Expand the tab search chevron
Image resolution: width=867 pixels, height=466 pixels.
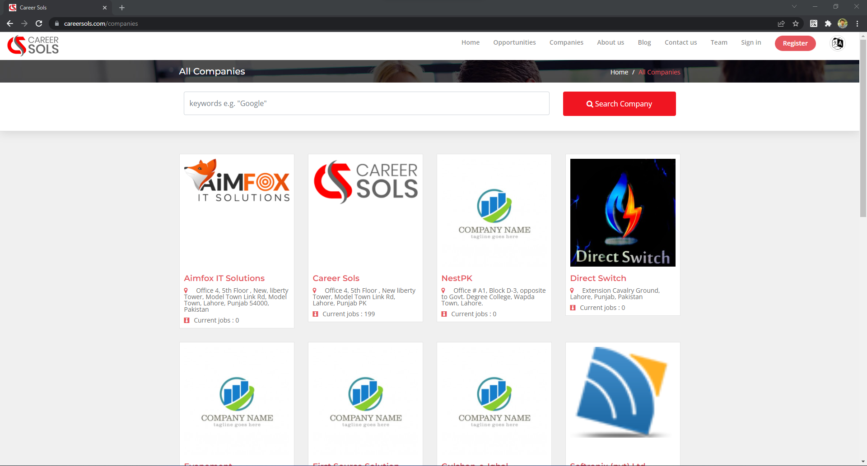tap(794, 7)
